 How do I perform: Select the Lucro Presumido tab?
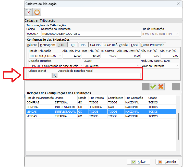point(153,45)
